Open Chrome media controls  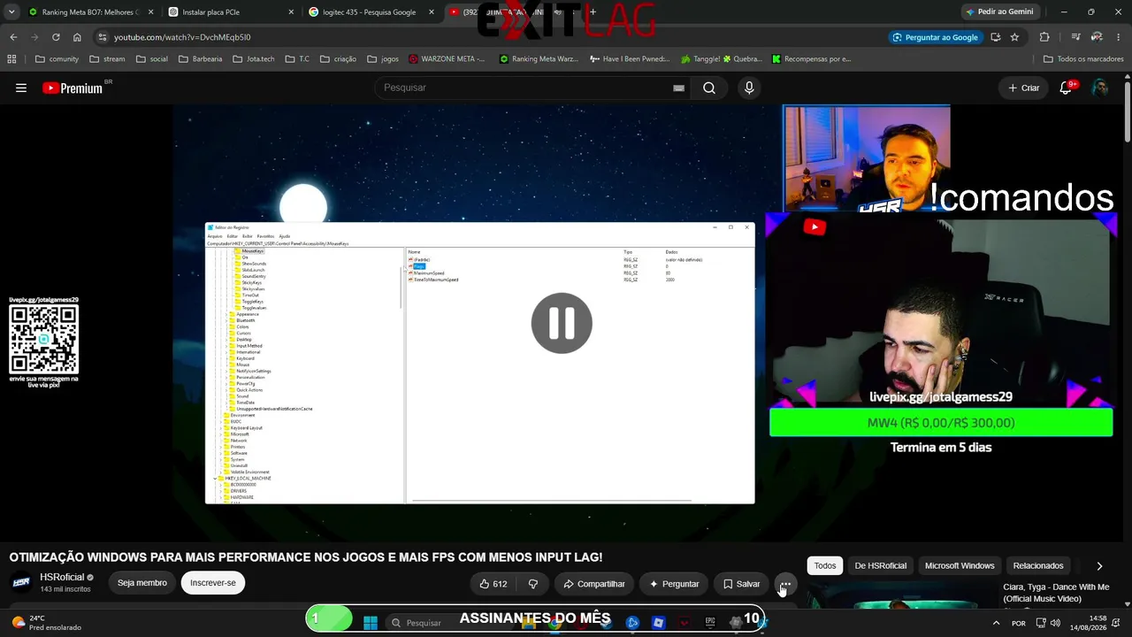tap(1075, 37)
